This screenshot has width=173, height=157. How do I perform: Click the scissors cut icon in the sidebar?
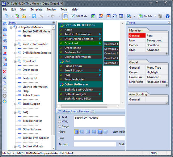5,77
